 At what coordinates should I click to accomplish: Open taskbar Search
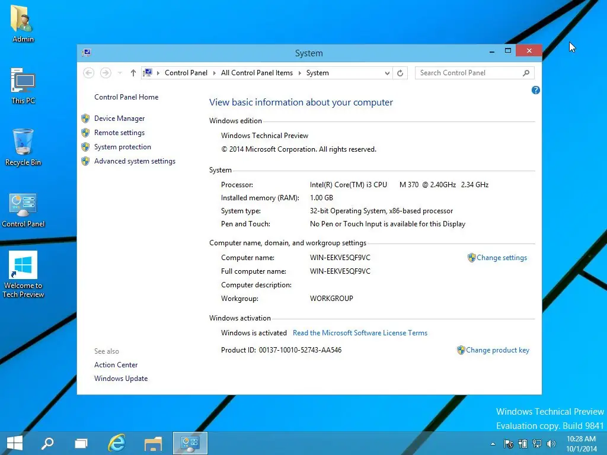[47, 443]
